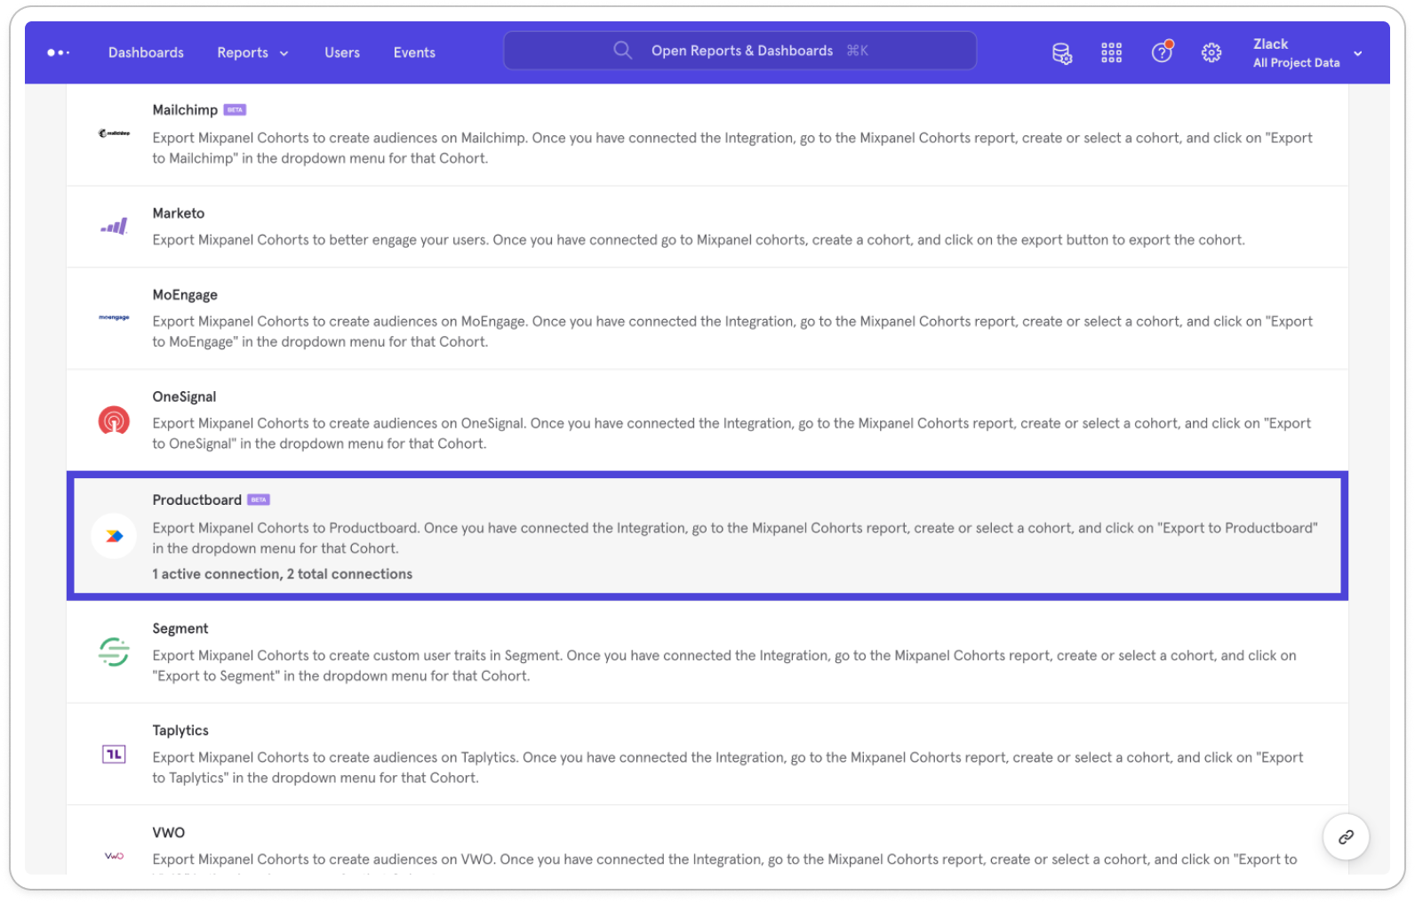Click the Mailchimp description text

pos(732,148)
